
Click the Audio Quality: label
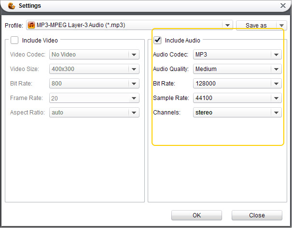[x=171, y=69]
